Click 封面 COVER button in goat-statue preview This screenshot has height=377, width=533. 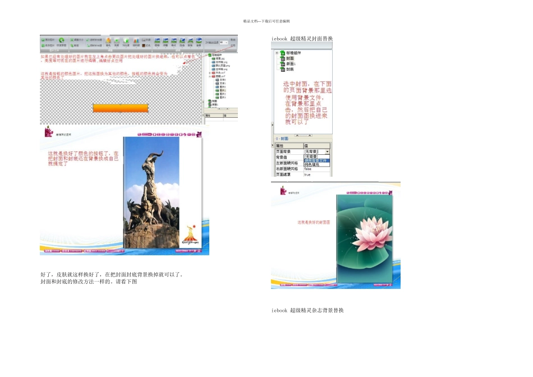pos(52,251)
